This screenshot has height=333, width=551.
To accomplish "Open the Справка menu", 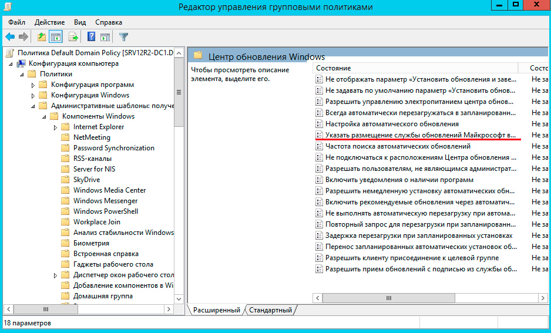I will pyautogui.click(x=109, y=22).
